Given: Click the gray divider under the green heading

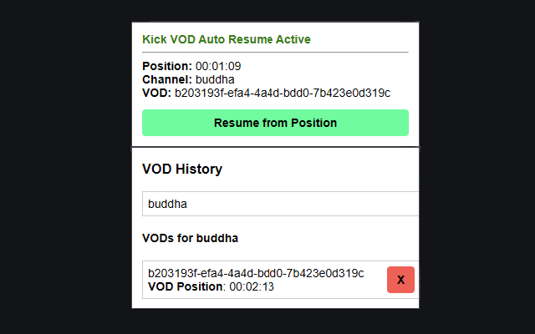Looking at the screenshot, I should pyautogui.click(x=275, y=52).
